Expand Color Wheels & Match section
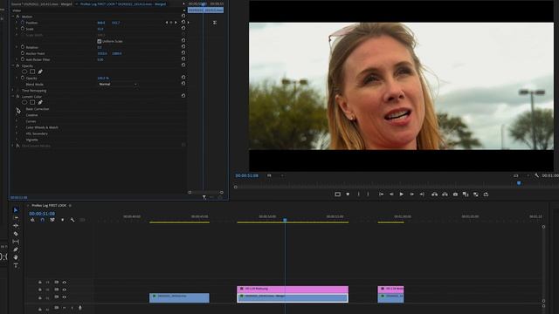 pyautogui.click(x=17, y=127)
